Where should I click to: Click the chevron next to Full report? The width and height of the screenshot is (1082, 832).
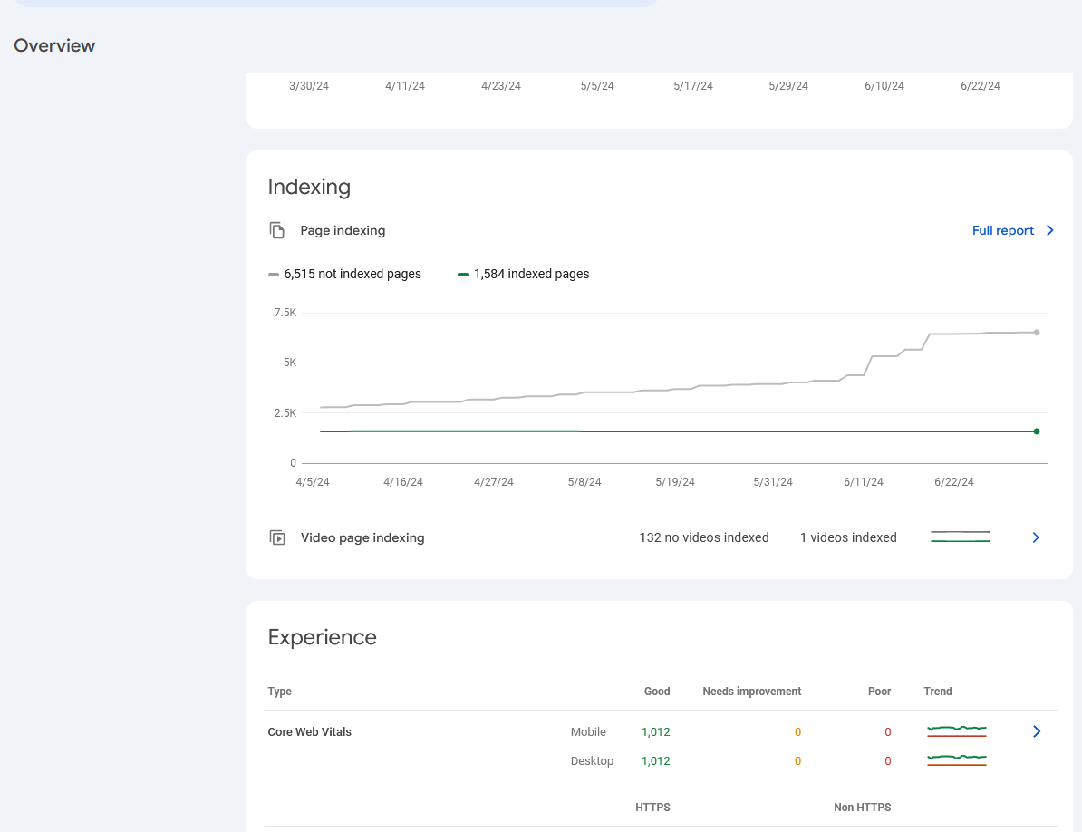pyautogui.click(x=1050, y=230)
